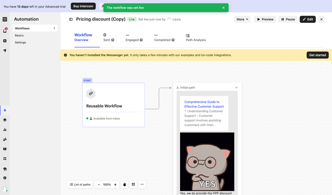Select the hand pan tool
Image resolution: width=332 pixels, height=195 pixels.
click(x=124, y=184)
